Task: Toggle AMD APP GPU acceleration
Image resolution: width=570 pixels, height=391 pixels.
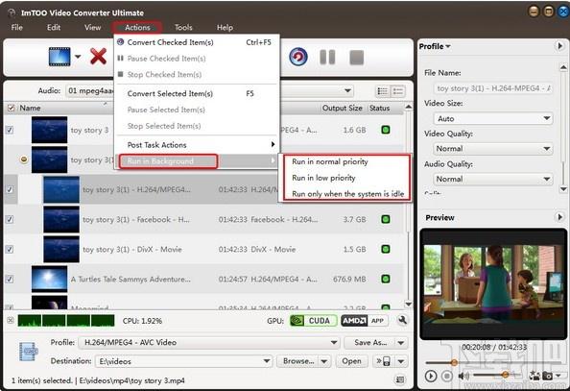Action: [364, 321]
